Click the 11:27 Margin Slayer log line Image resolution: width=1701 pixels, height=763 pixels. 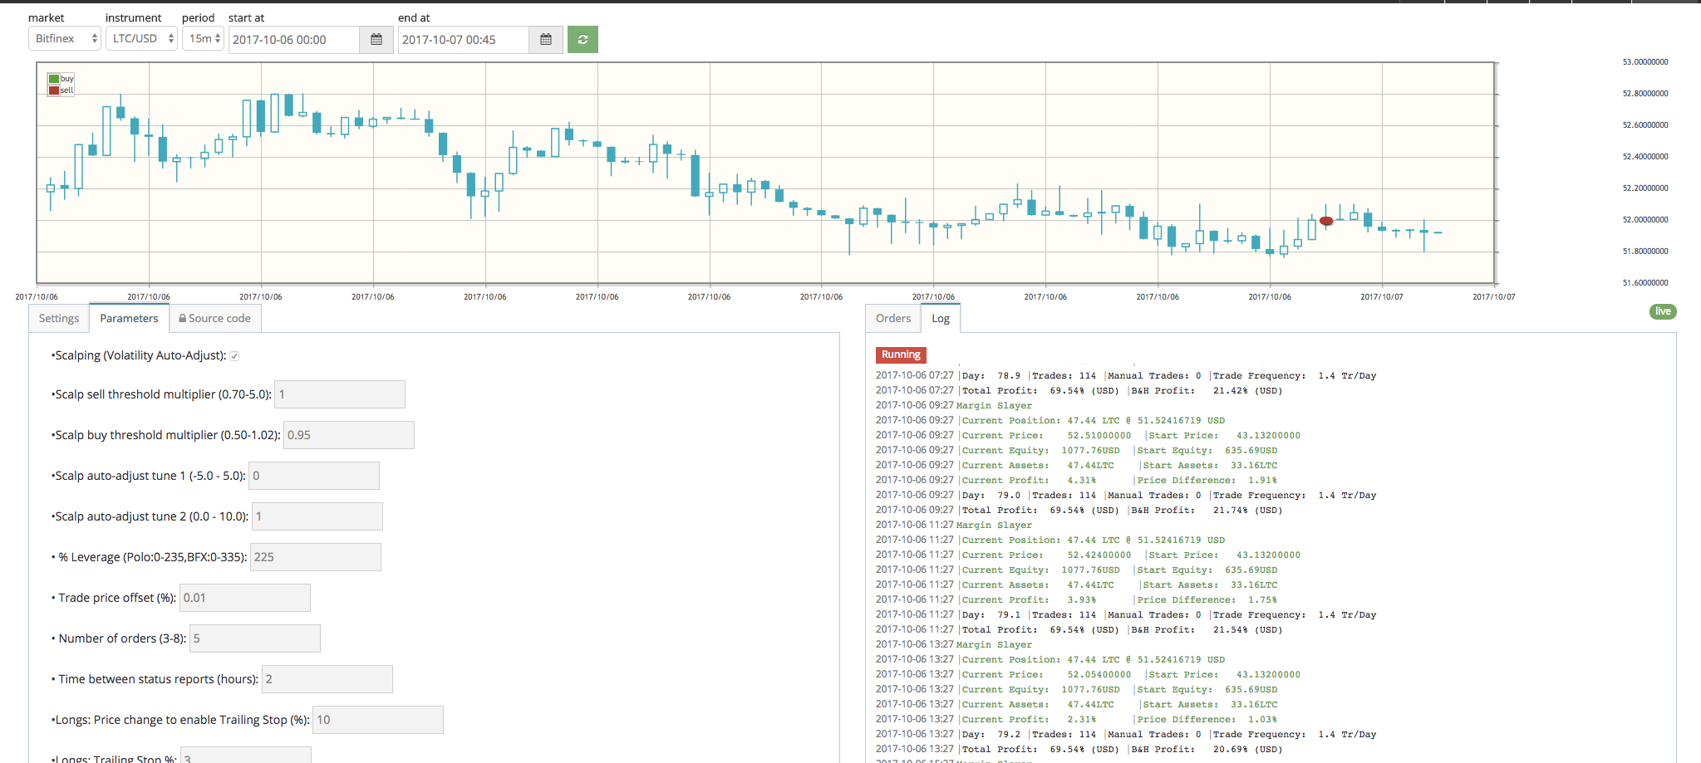954,526
